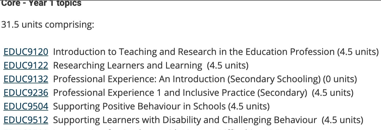Go to the EDUC9236 topic page
This screenshot has height=130, width=381.
point(26,93)
